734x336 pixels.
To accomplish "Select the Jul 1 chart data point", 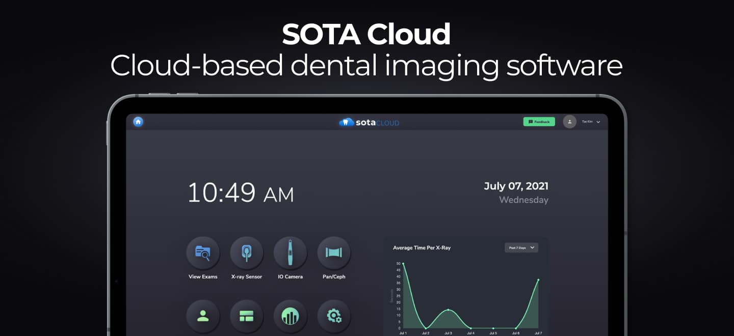I will point(403,264).
